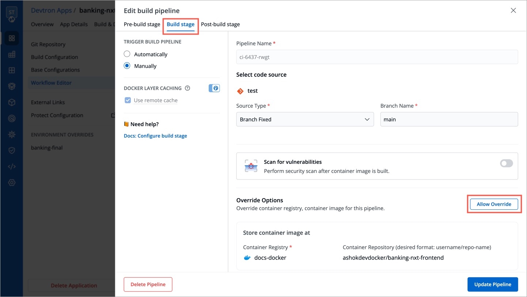Click the Docker layer caching help icon

tap(187, 88)
